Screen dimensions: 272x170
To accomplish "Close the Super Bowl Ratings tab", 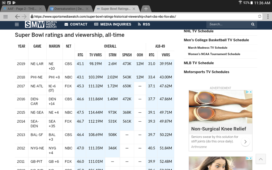I will (134, 9).
